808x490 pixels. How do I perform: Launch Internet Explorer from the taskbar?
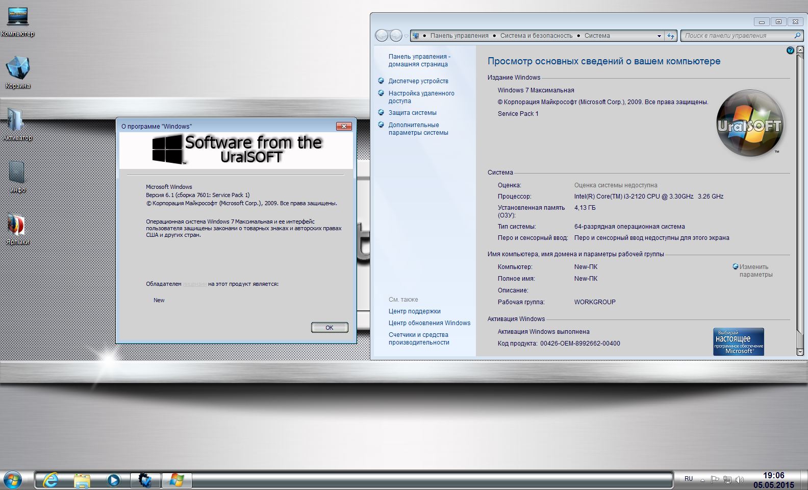coord(50,480)
